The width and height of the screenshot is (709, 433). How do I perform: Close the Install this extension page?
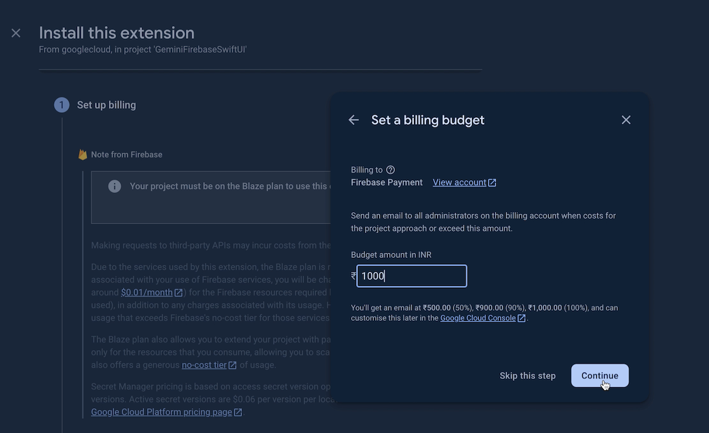16,33
